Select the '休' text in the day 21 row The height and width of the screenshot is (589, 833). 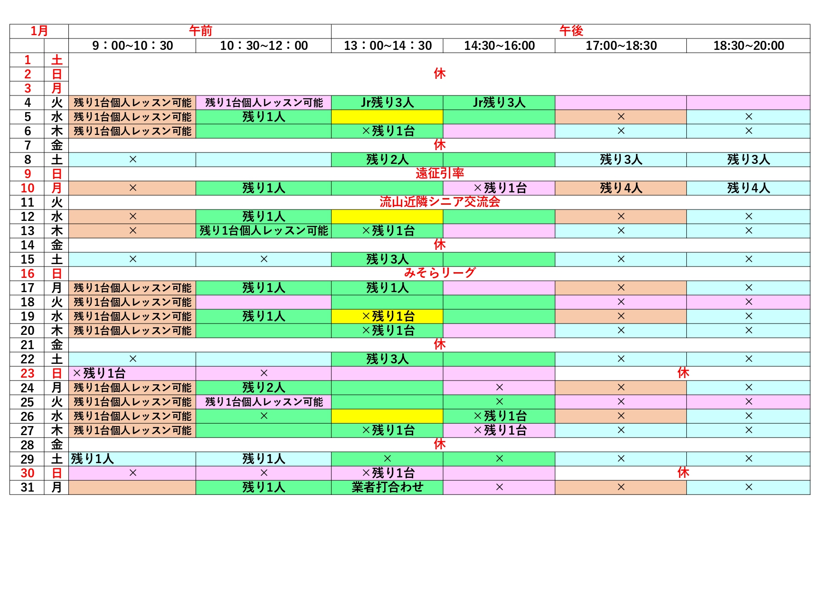tap(439, 345)
